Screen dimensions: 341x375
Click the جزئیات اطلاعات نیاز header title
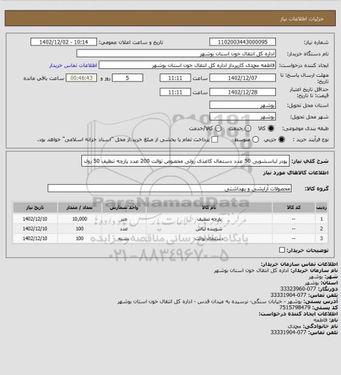302,19
